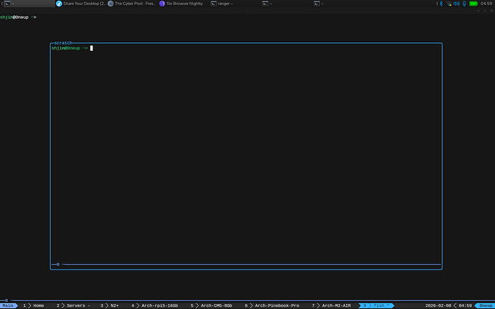Switch to tmux window 7 Arch-M2-AIR
The image size is (495, 309).
332,305
